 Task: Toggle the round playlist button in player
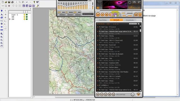136,15
